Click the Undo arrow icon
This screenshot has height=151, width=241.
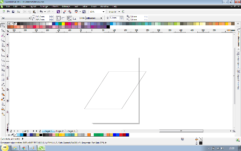click(x=41, y=12)
